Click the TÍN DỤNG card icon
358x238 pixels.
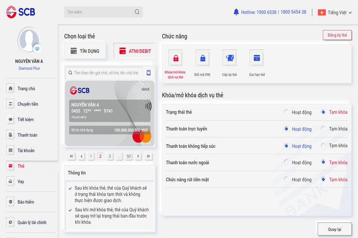point(73,51)
